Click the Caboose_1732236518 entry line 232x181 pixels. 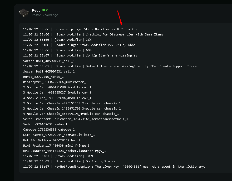click(x=49, y=130)
